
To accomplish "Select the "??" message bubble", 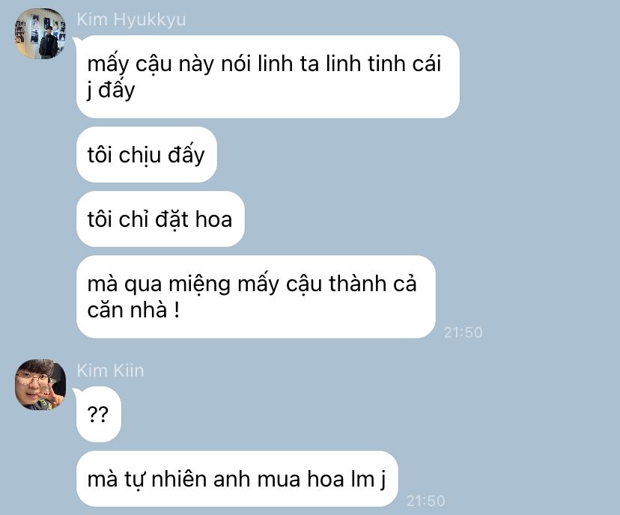I will (x=98, y=414).
